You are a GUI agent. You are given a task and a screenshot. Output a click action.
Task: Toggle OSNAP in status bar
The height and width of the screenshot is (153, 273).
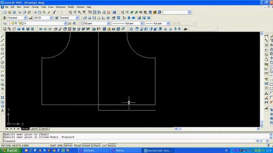[87, 145]
